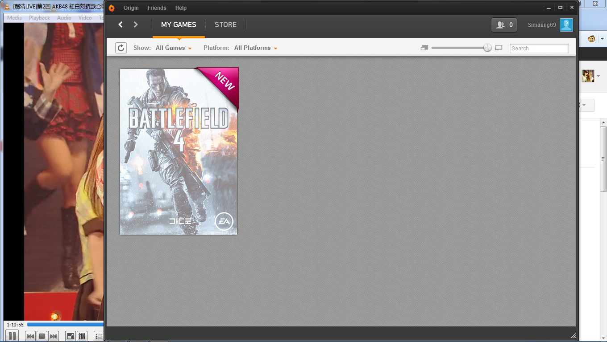Open the Platform: All Platforms dropdown
The image size is (607, 342).
pos(255,48)
